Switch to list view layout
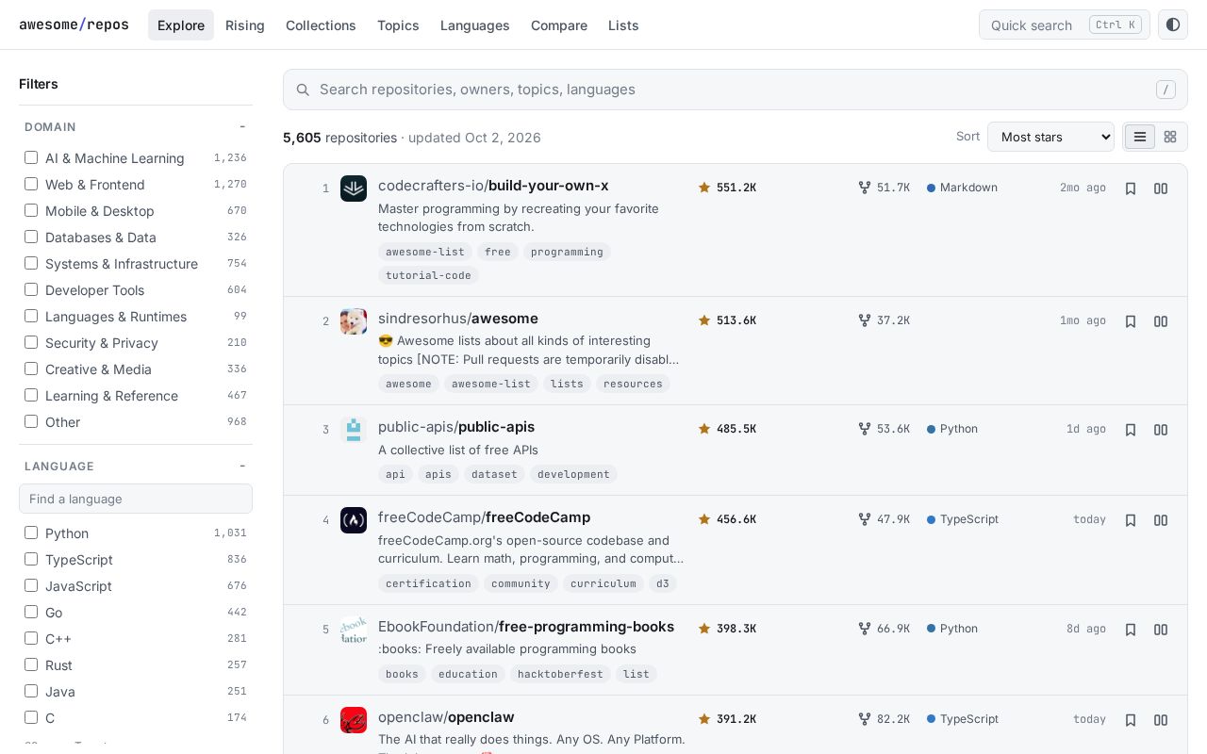The width and height of the screenshot is (1207, 754). 1140,137
